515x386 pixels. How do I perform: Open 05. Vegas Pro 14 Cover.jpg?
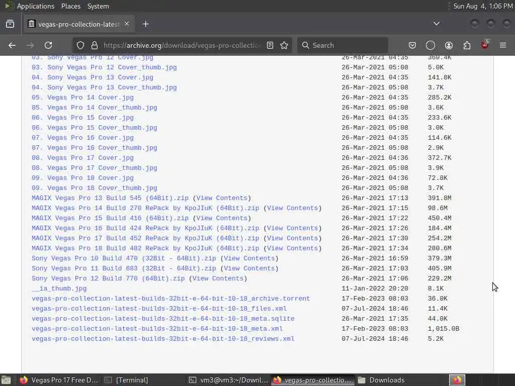point(83,98)
